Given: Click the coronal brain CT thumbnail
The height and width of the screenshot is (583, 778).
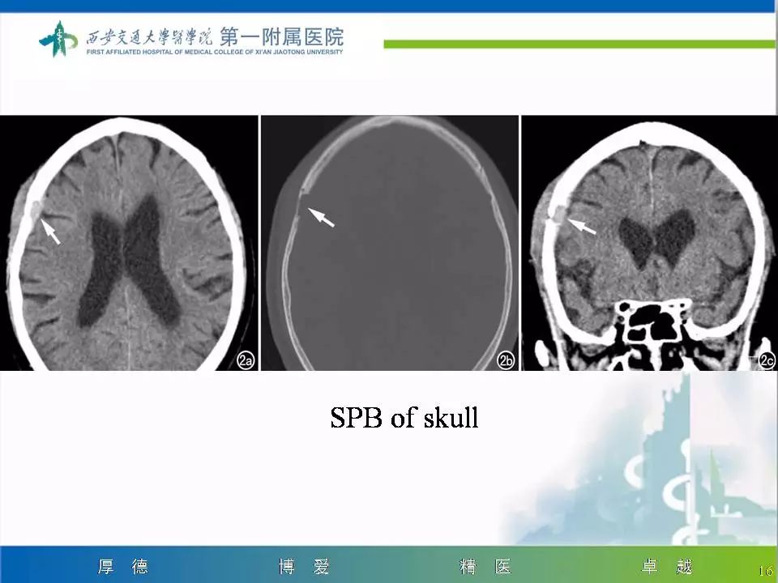Looking at the screenshot, I should pos(648,243).
